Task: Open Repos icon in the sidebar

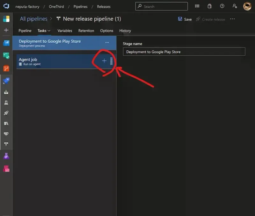Action: [x=6, y=68]
